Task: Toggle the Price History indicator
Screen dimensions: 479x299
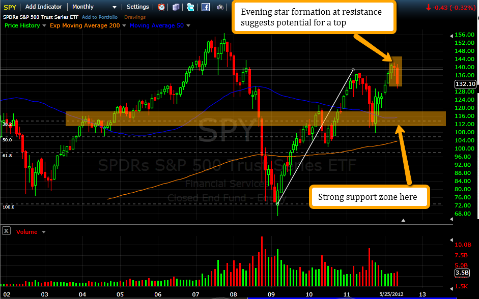Action: click(x=21, y=25)
